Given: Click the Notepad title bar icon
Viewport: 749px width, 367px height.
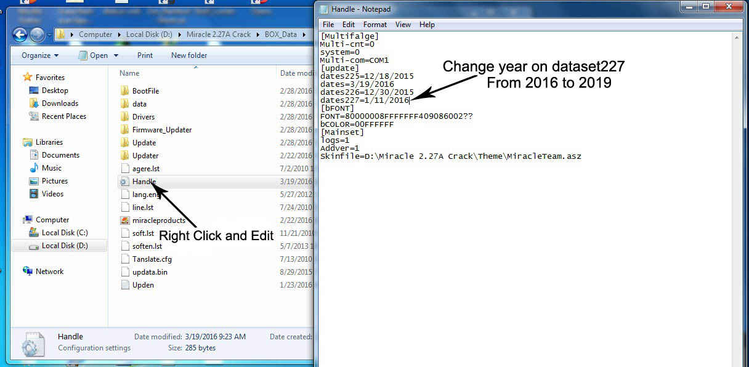Looking at the screenshot, I should 324,9.
